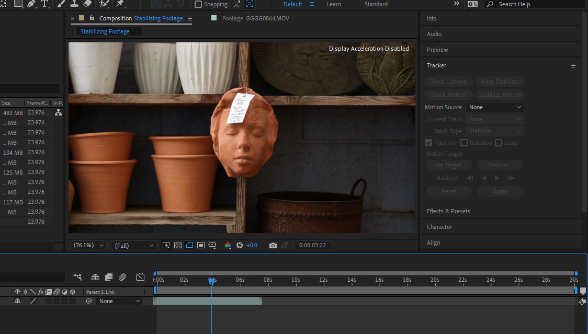
Task: Check the Scale checkbox in Tracker
Action: 499,143
